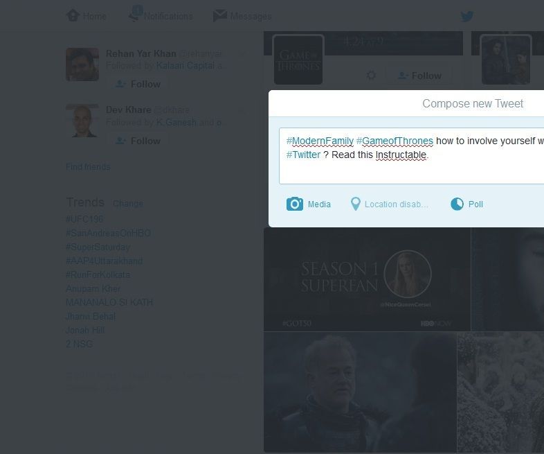Screen dimensions: 544x454
Task: Open Dev Khare's profile photo
Action: 82,121
